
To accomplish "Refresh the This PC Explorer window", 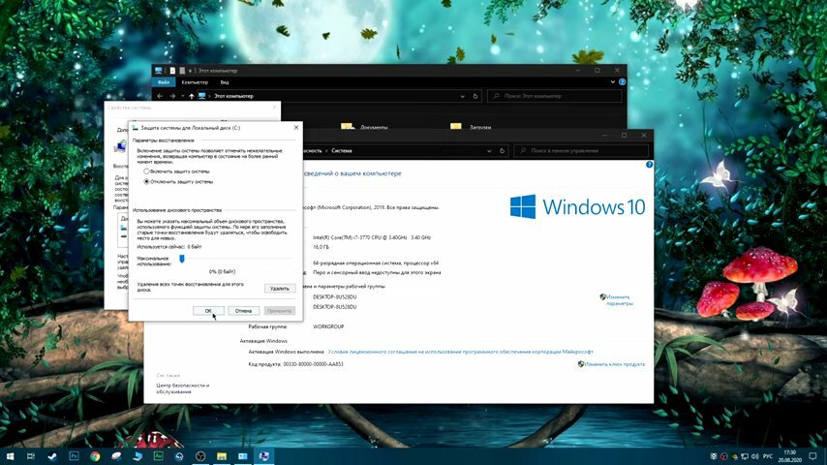I will click(x=475, y=96).
